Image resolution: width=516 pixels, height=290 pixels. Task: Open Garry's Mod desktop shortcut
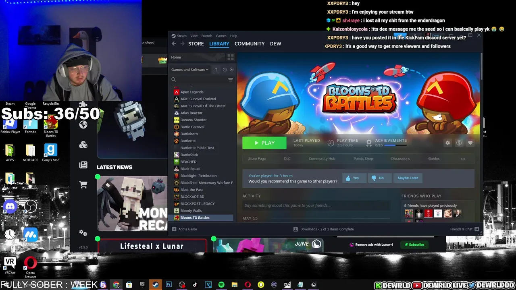coord(50,152)
